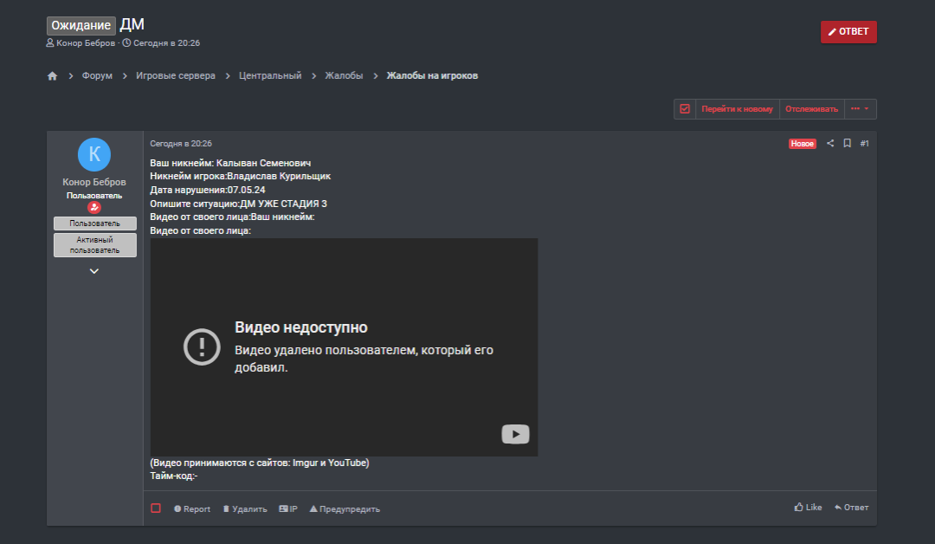This screenshot has height=544, width=935.
Task: Open Конор Бебров profile name in sidebar
Action: (x=94, y=182)
